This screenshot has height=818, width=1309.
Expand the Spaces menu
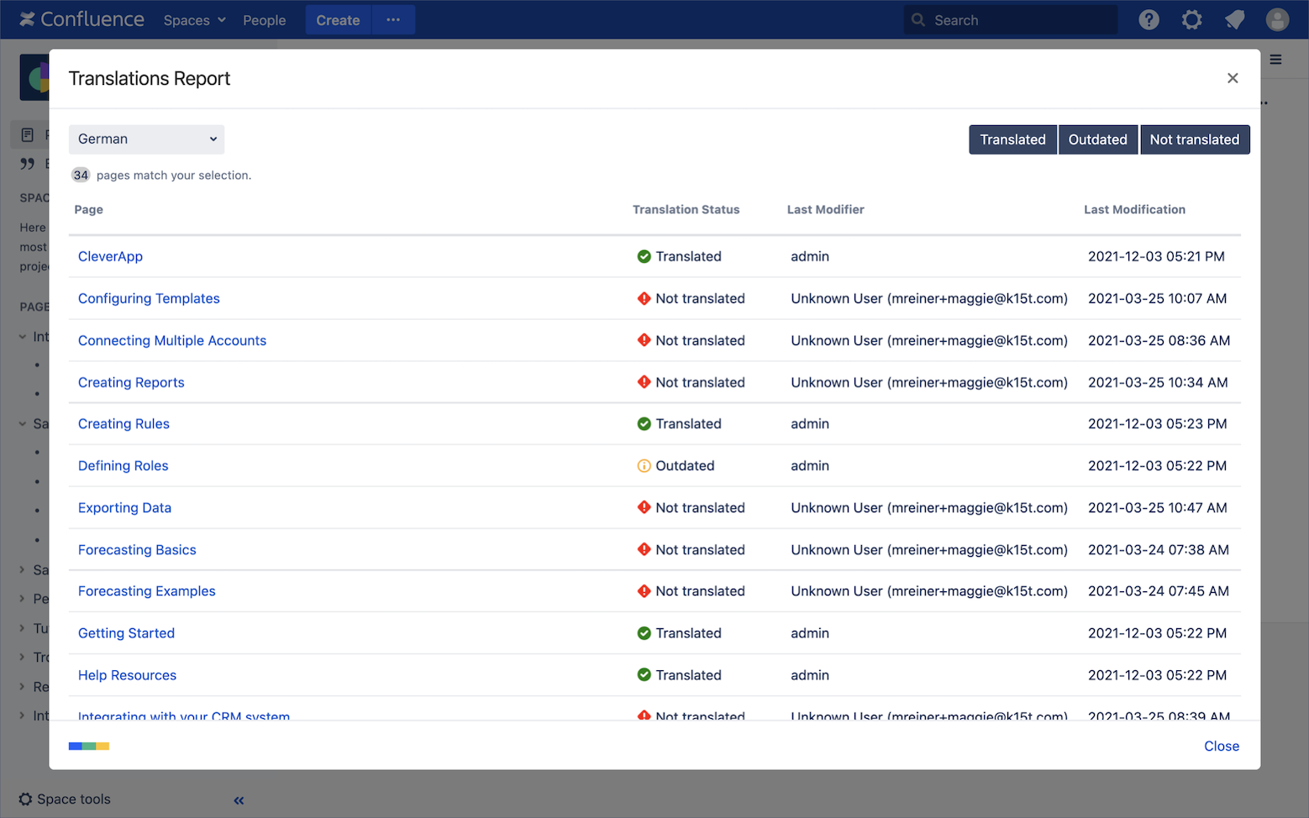194,20
